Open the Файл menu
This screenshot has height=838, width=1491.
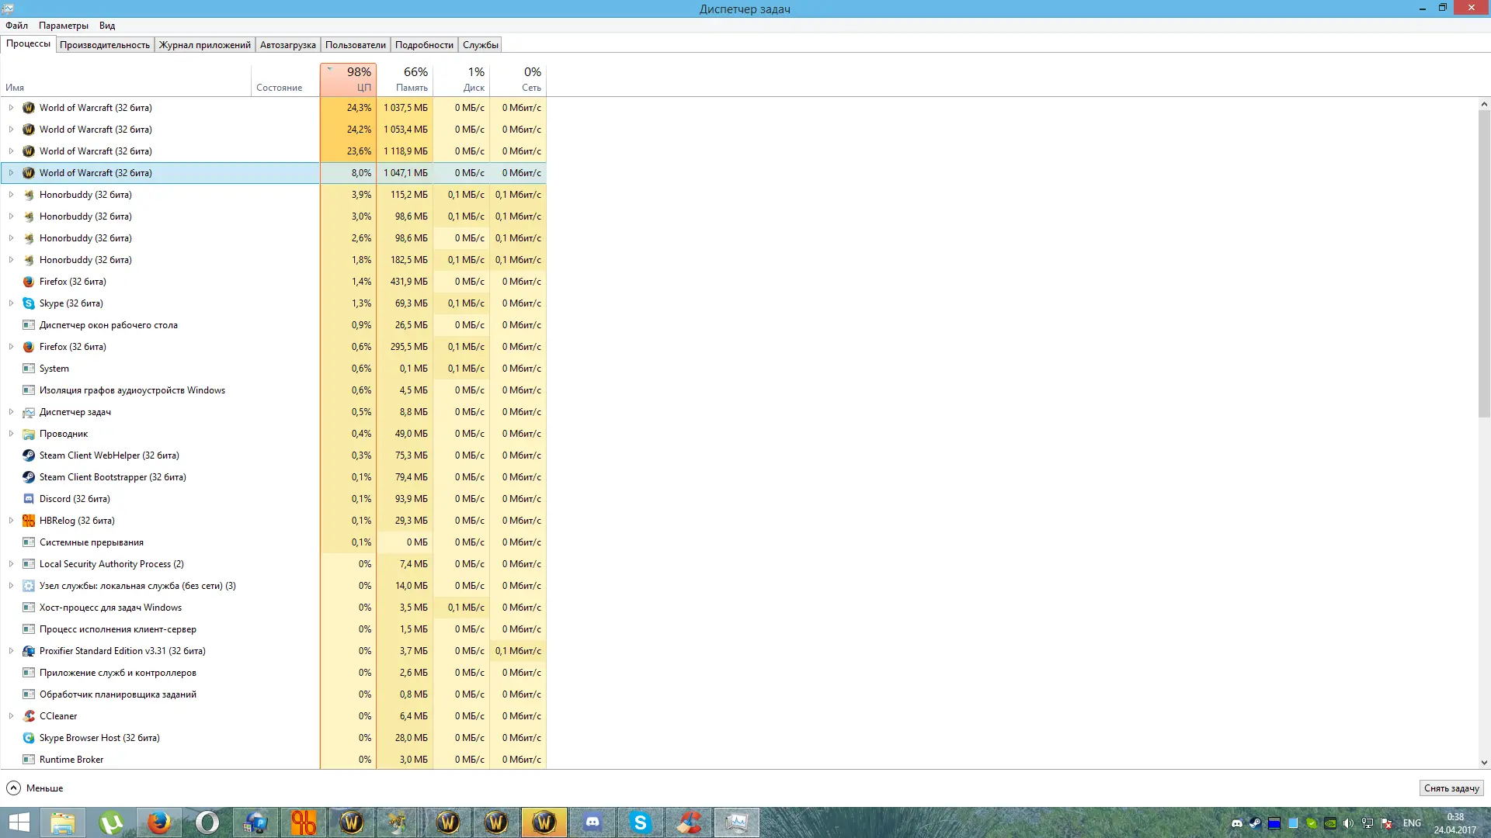click(16, 26)
